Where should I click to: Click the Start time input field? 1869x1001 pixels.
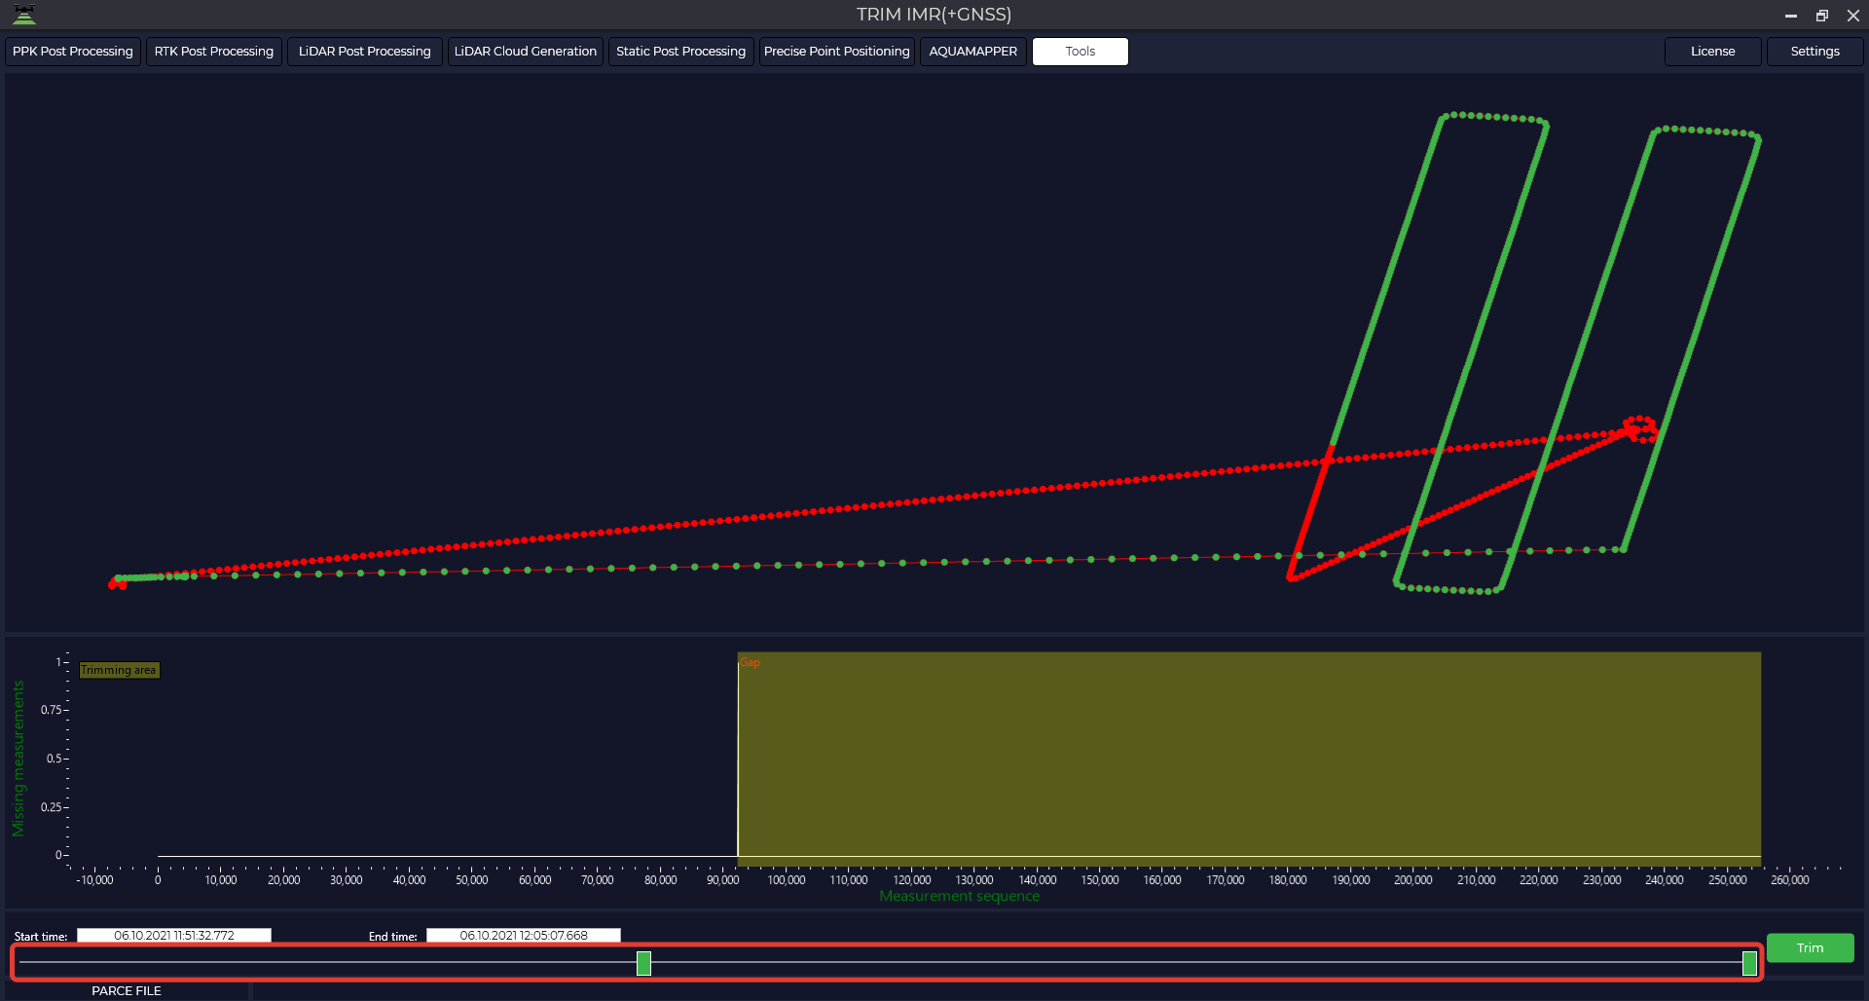point(174,936)
